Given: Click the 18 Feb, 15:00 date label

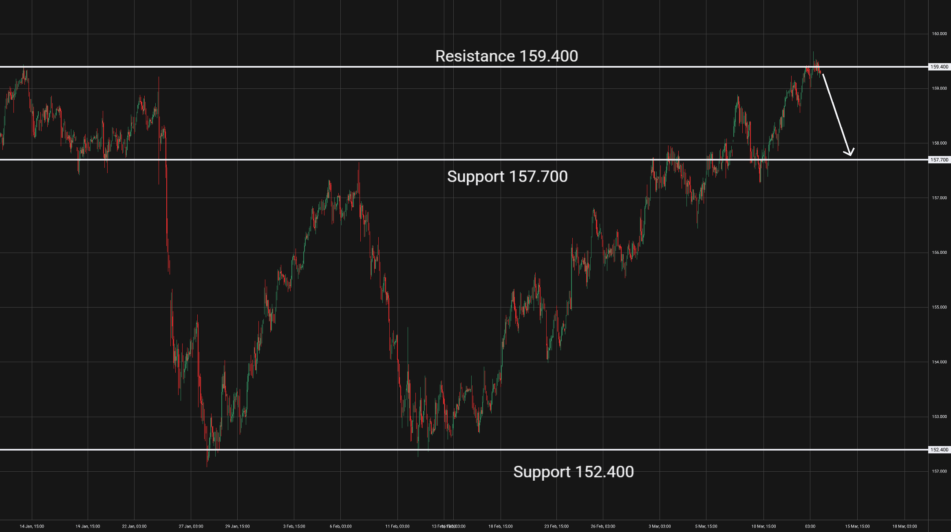Looking at the screenshot, I should pyautogui.click(x=501, y=526).
